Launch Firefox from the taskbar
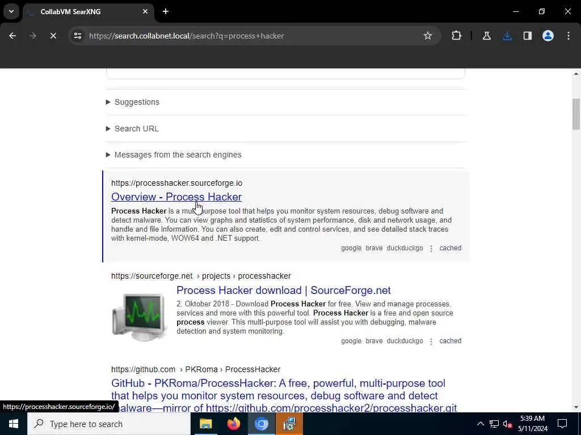Screen dimensions: 581x435 (x=233, y=424)
